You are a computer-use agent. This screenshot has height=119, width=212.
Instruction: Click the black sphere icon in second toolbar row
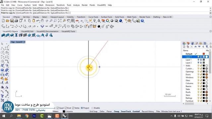(99, 26)
